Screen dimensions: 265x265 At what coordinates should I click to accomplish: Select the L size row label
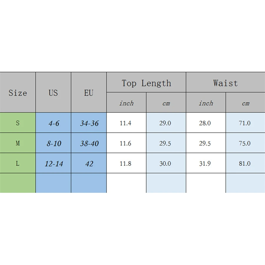click(18, 163)
